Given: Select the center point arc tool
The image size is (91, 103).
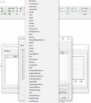Looking at the screenshot, I should [x=20, y=8].
